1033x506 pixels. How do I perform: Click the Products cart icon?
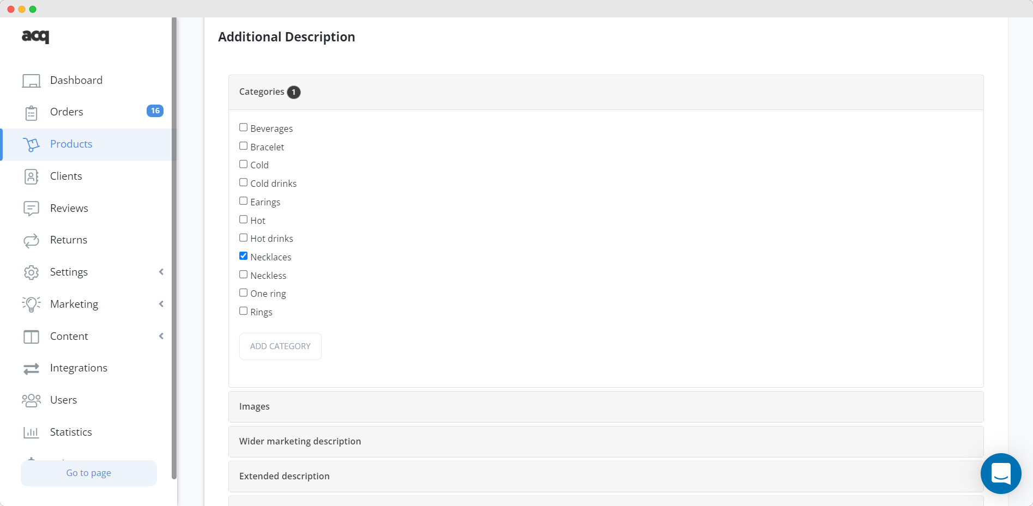[31, 144]
